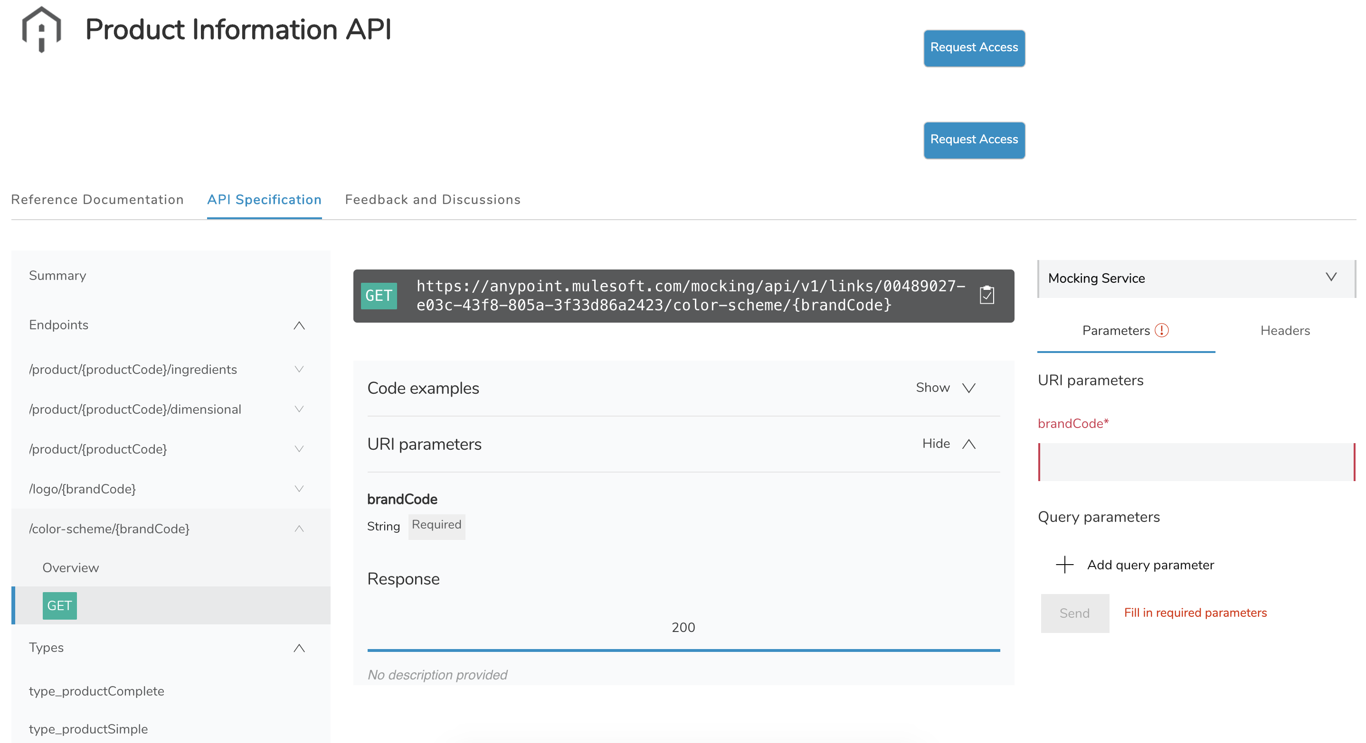Switch to the Feedback and Discussions tab
The image size is (1366, 743).
(x=432, y=199)
